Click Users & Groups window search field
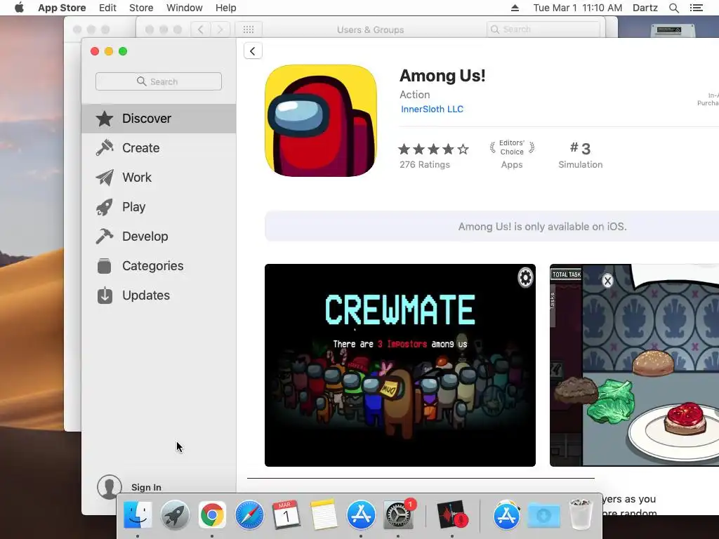The height and width of the screenshot is (539, 719). [x=543, y=29]
